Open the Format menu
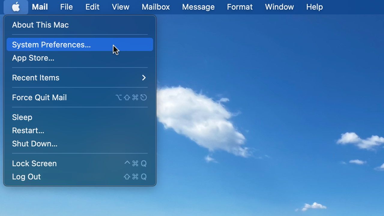The image size is (384, 216). click(x=240, y=7)
